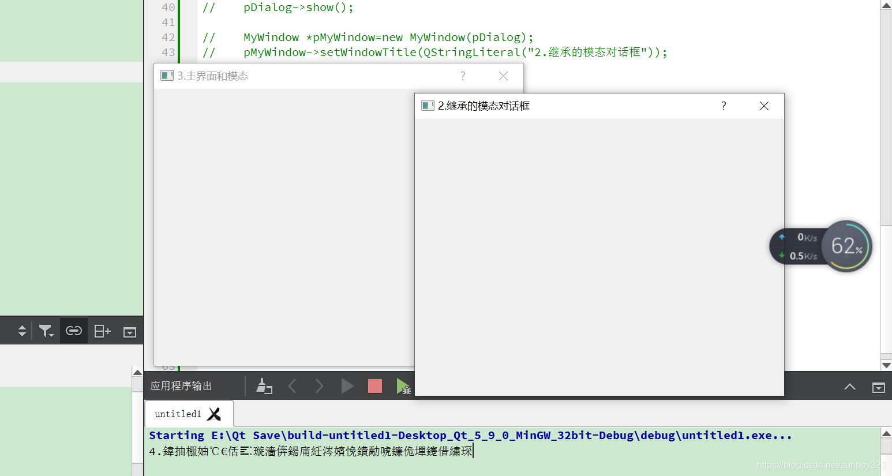This screenshot has height=476, width=892.
Task: Go to next item in output pane
Action: pos(320,386)
